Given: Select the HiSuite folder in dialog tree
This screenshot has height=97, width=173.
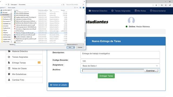Looking at the screenshot, I should 5,30.
